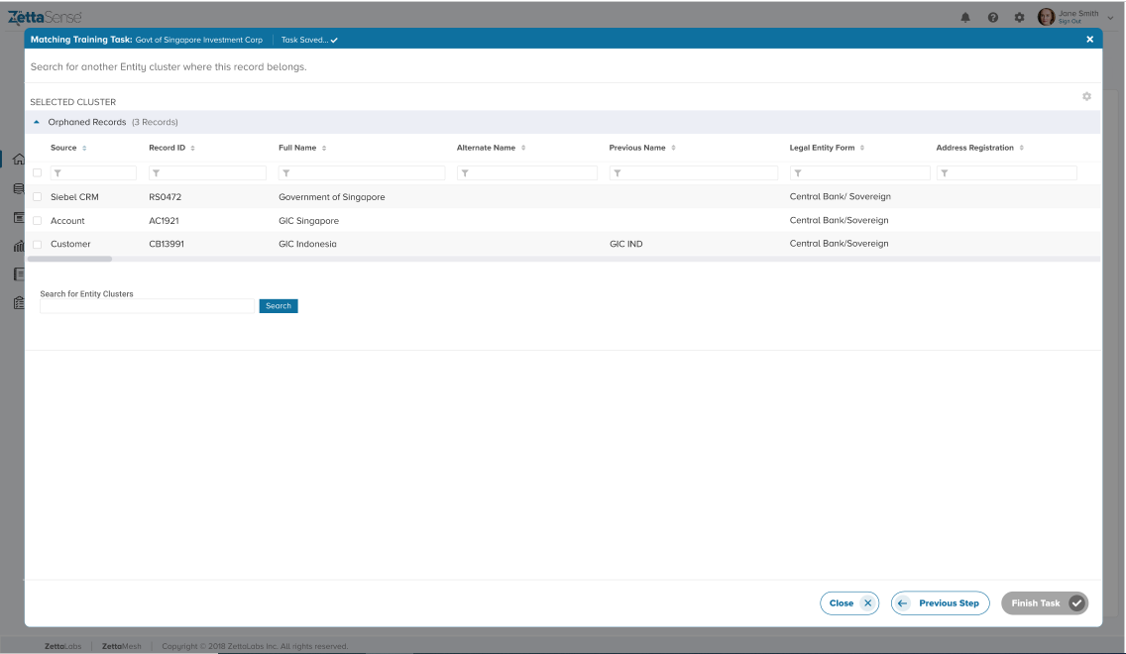Viewport: 1126px width, 654px height.
Task: Open the help question mark icon
Action: click(x=992, y=18)
